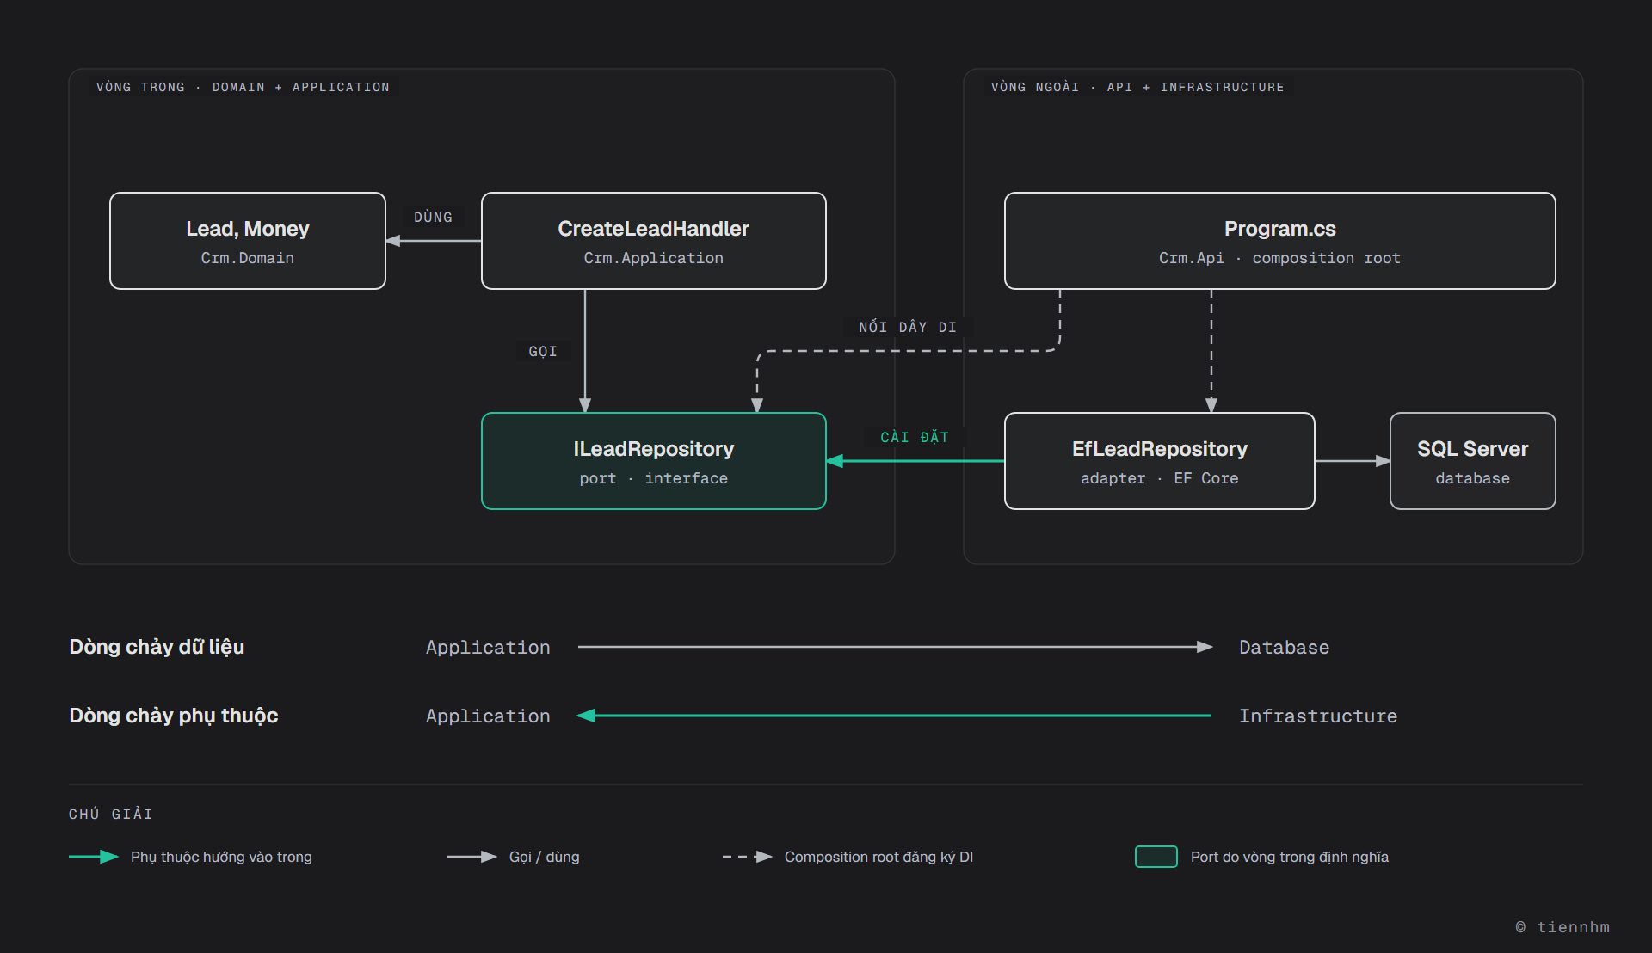
Task: Click the © tiennhm credit text
Action: click(x=1563, y=927)
